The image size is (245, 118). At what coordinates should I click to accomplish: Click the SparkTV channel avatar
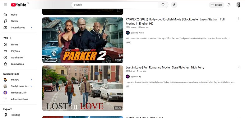click(128, 77)
